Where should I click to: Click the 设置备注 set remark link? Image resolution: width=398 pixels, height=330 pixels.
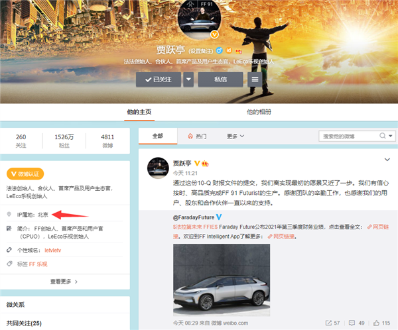pyautogui.click(x=200, y=51)
